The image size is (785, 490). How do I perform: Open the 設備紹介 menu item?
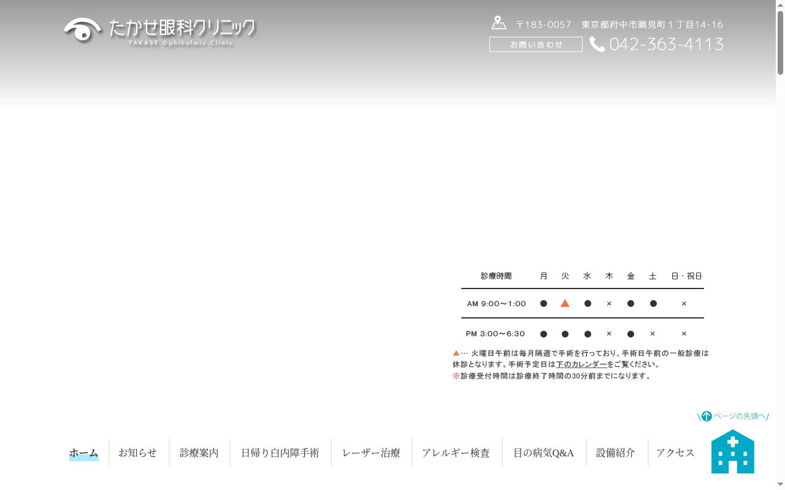click(616, 453)
